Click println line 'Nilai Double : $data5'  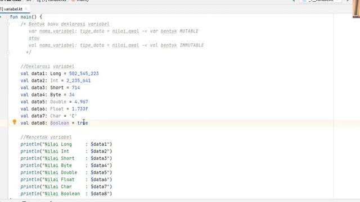[x=66, y=172]
